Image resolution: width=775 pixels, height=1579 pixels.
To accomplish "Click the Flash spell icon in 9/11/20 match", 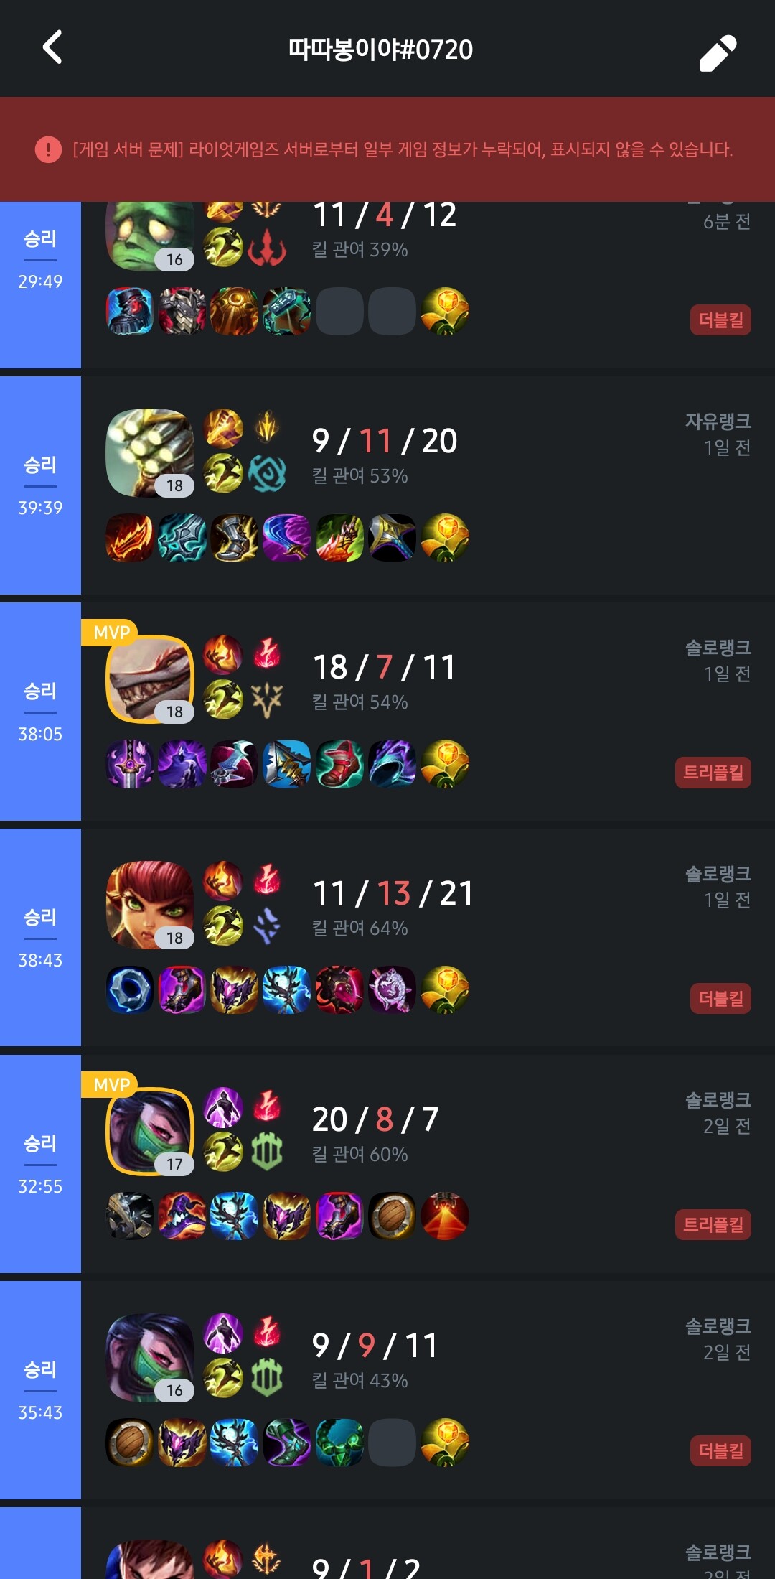I will (x=222, y=473).
